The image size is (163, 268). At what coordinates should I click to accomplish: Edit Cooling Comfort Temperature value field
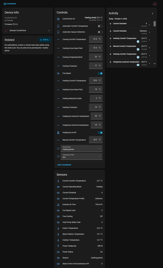[x=96, y=39]
